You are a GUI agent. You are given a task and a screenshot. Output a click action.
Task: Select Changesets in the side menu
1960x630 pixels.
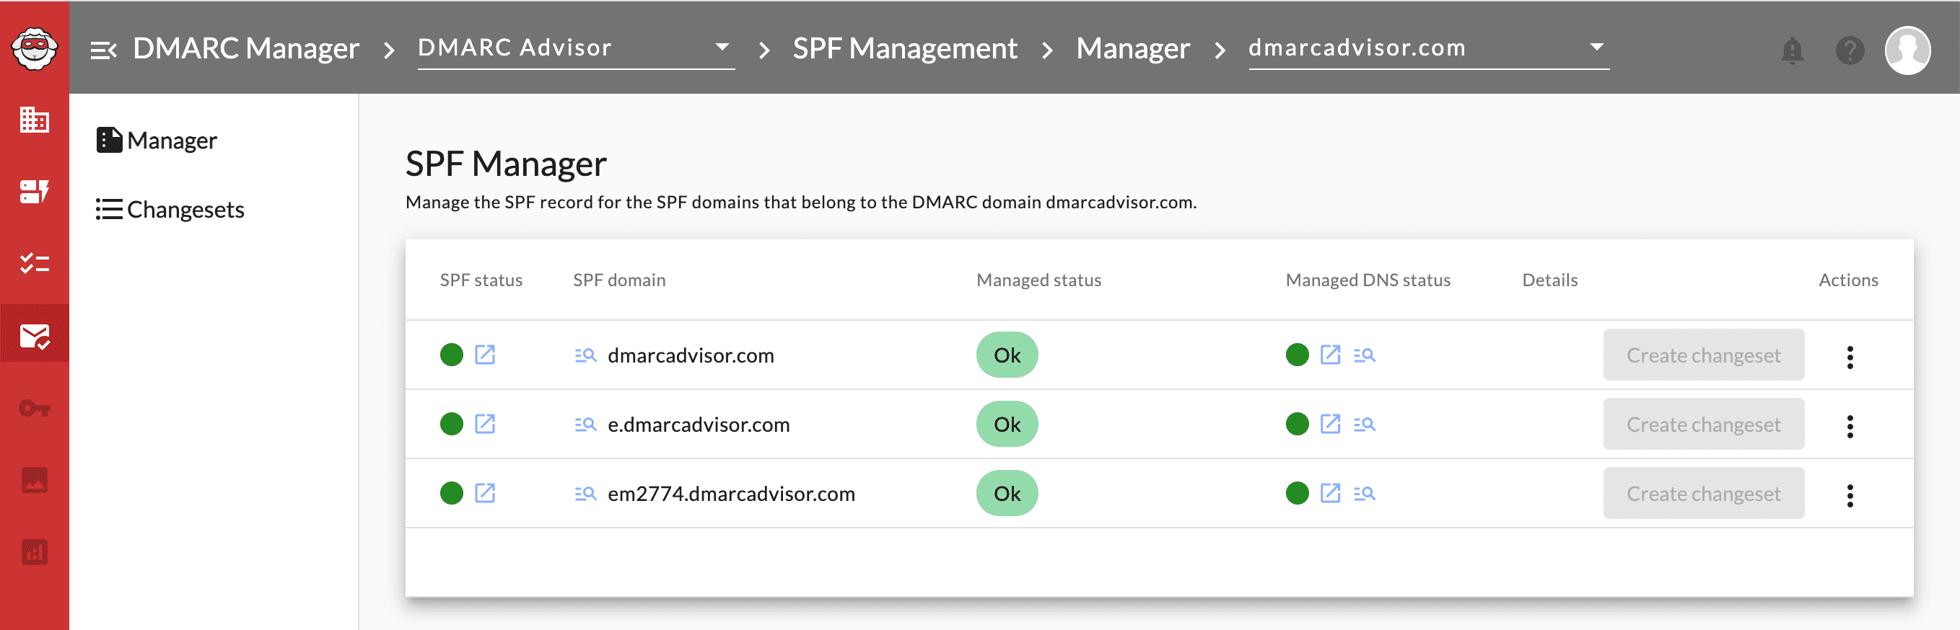[x=170, y=209]
